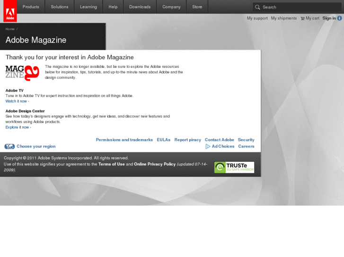View My cart
The width and height of the screenshot is (344, 257).
(312, 18)
